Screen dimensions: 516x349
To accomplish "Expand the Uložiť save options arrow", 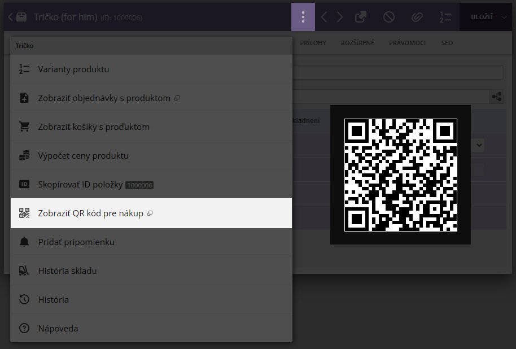I will (504, 17).
